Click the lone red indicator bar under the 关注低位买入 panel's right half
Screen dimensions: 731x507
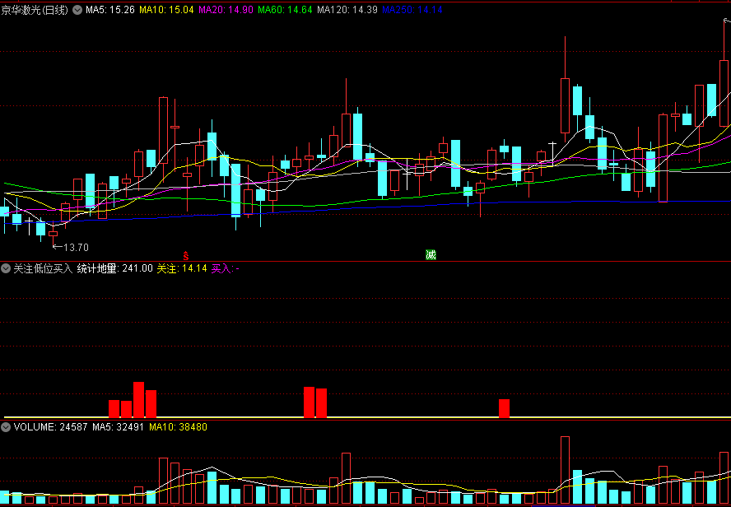pos(504,408)
